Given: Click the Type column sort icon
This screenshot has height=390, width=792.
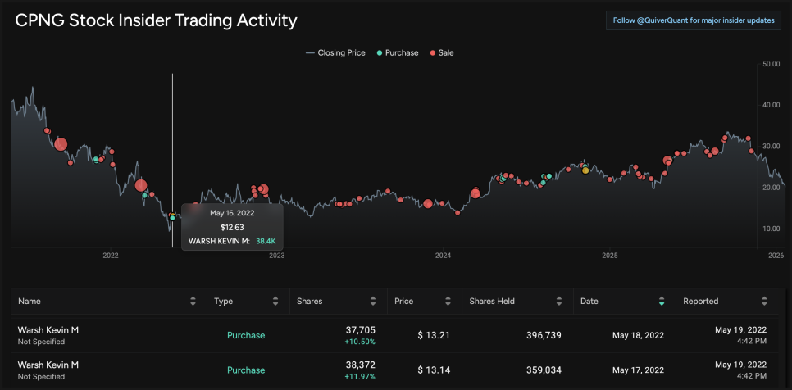Looking at the screenshot, I should 280,301.
